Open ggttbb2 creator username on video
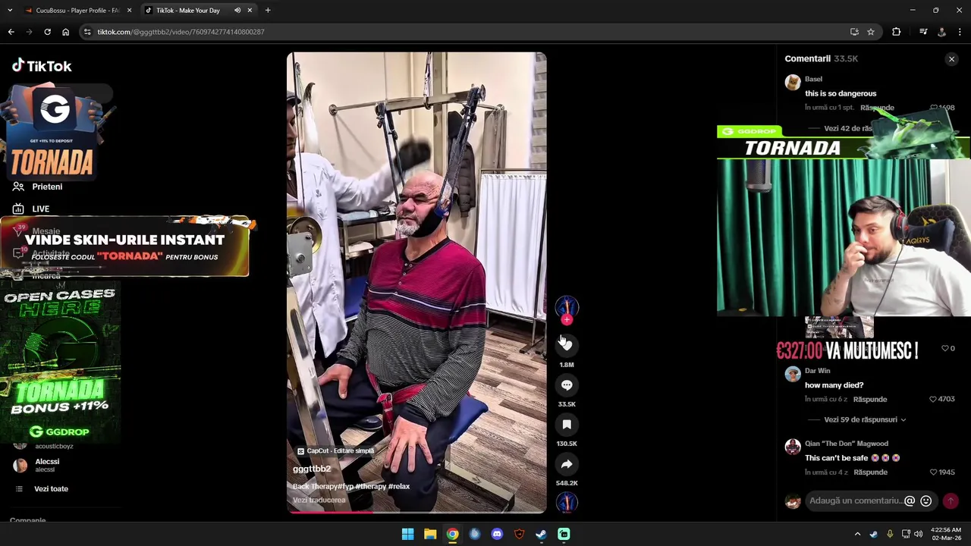This screenshot has height=546, width=971. coord(312,469)
